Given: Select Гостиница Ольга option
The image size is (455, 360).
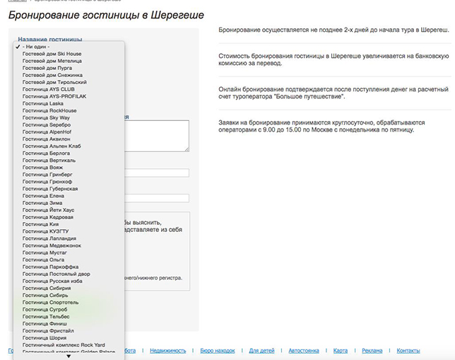Looking at the screenshot, I should pos(69,260).
